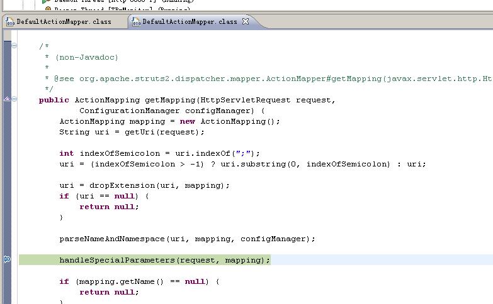
Task: Select the Daemon Thread http-8080 entry
Action: [x=124, y=1]
